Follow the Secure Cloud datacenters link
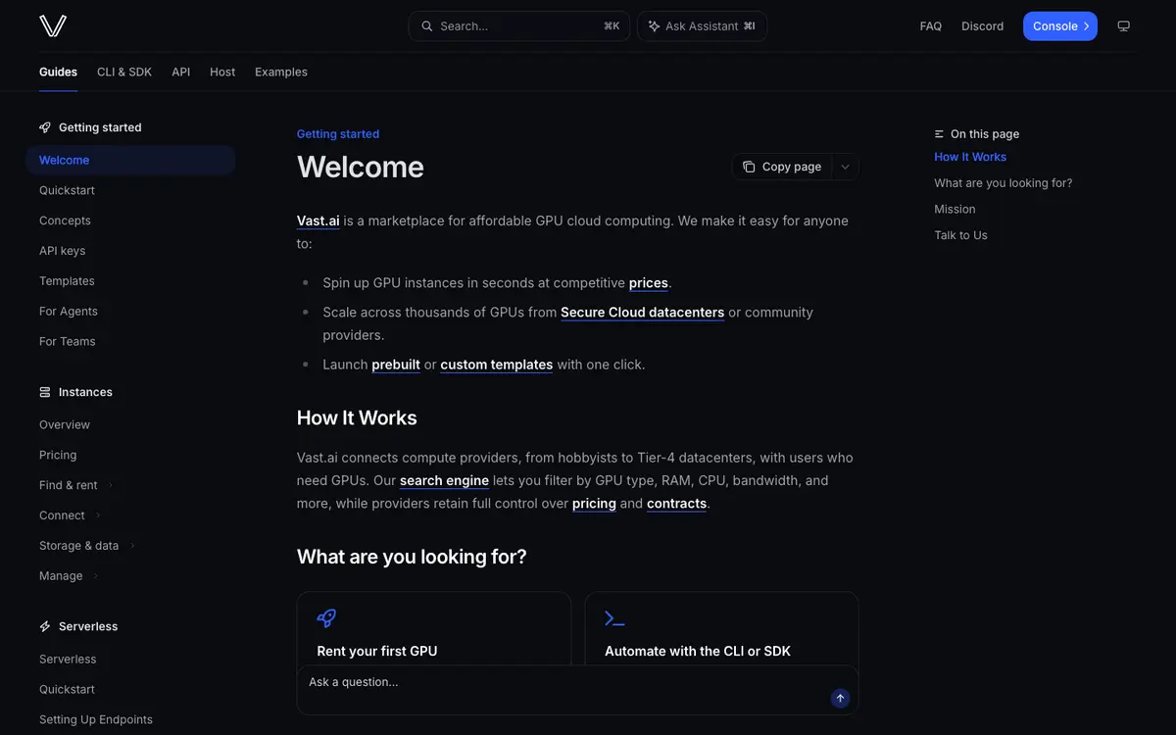The image size is (1176, 735). [x=642, y=313]
